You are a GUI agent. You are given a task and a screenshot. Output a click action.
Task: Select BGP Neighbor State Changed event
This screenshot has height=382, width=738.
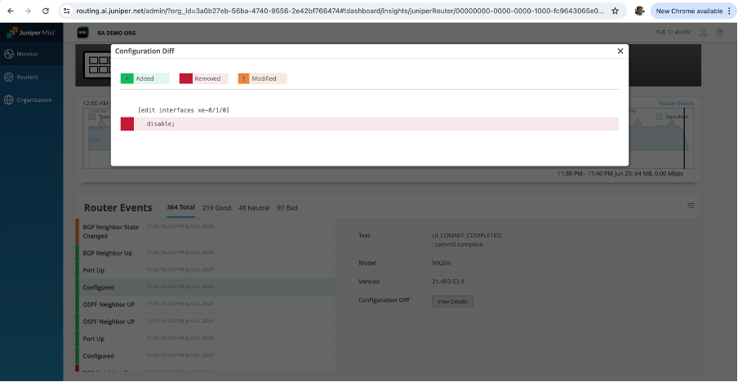(x=205, y=232)
